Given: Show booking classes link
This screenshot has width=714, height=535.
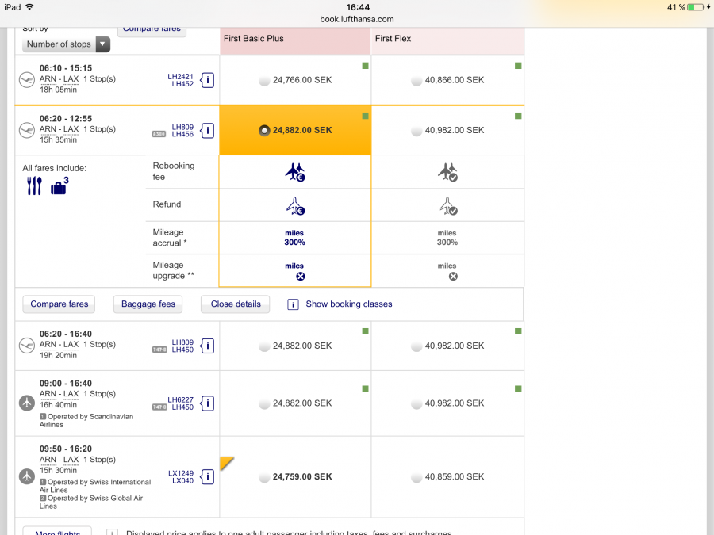Looking at the screenshot, I should point(349,304).
